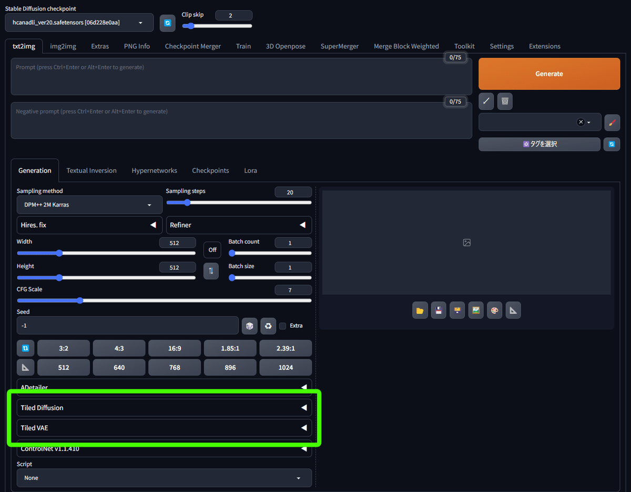Toggle the aspect ratio Off lock button

point(212,250)
